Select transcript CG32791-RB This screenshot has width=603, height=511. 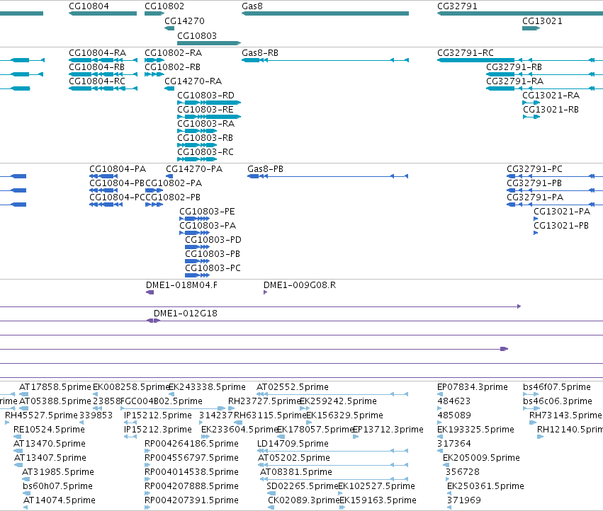545,74
